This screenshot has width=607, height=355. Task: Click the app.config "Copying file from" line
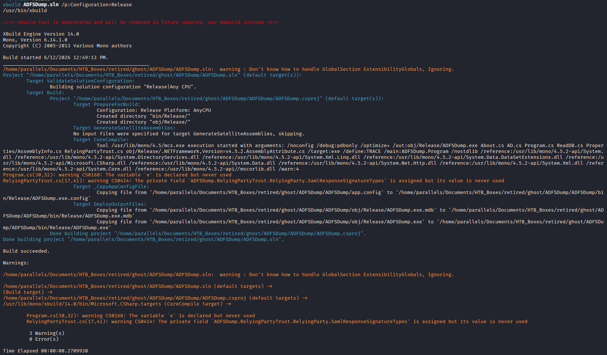(350, 193)
